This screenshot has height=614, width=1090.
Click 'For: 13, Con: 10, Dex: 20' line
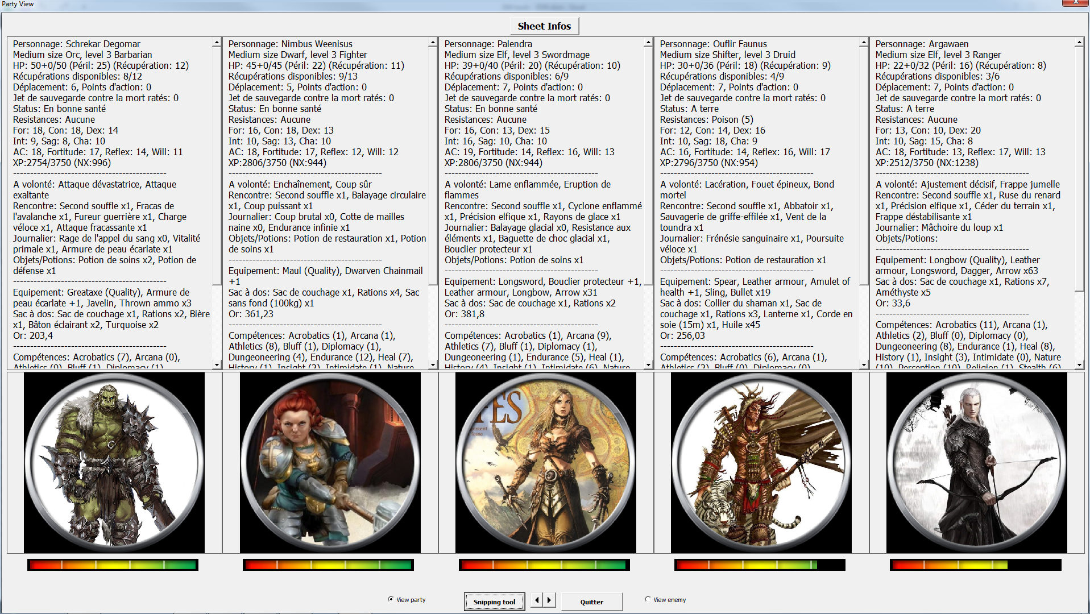click(928, 130)
